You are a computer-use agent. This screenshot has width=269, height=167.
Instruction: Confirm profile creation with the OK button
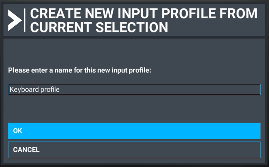click(x=134, y=131)
